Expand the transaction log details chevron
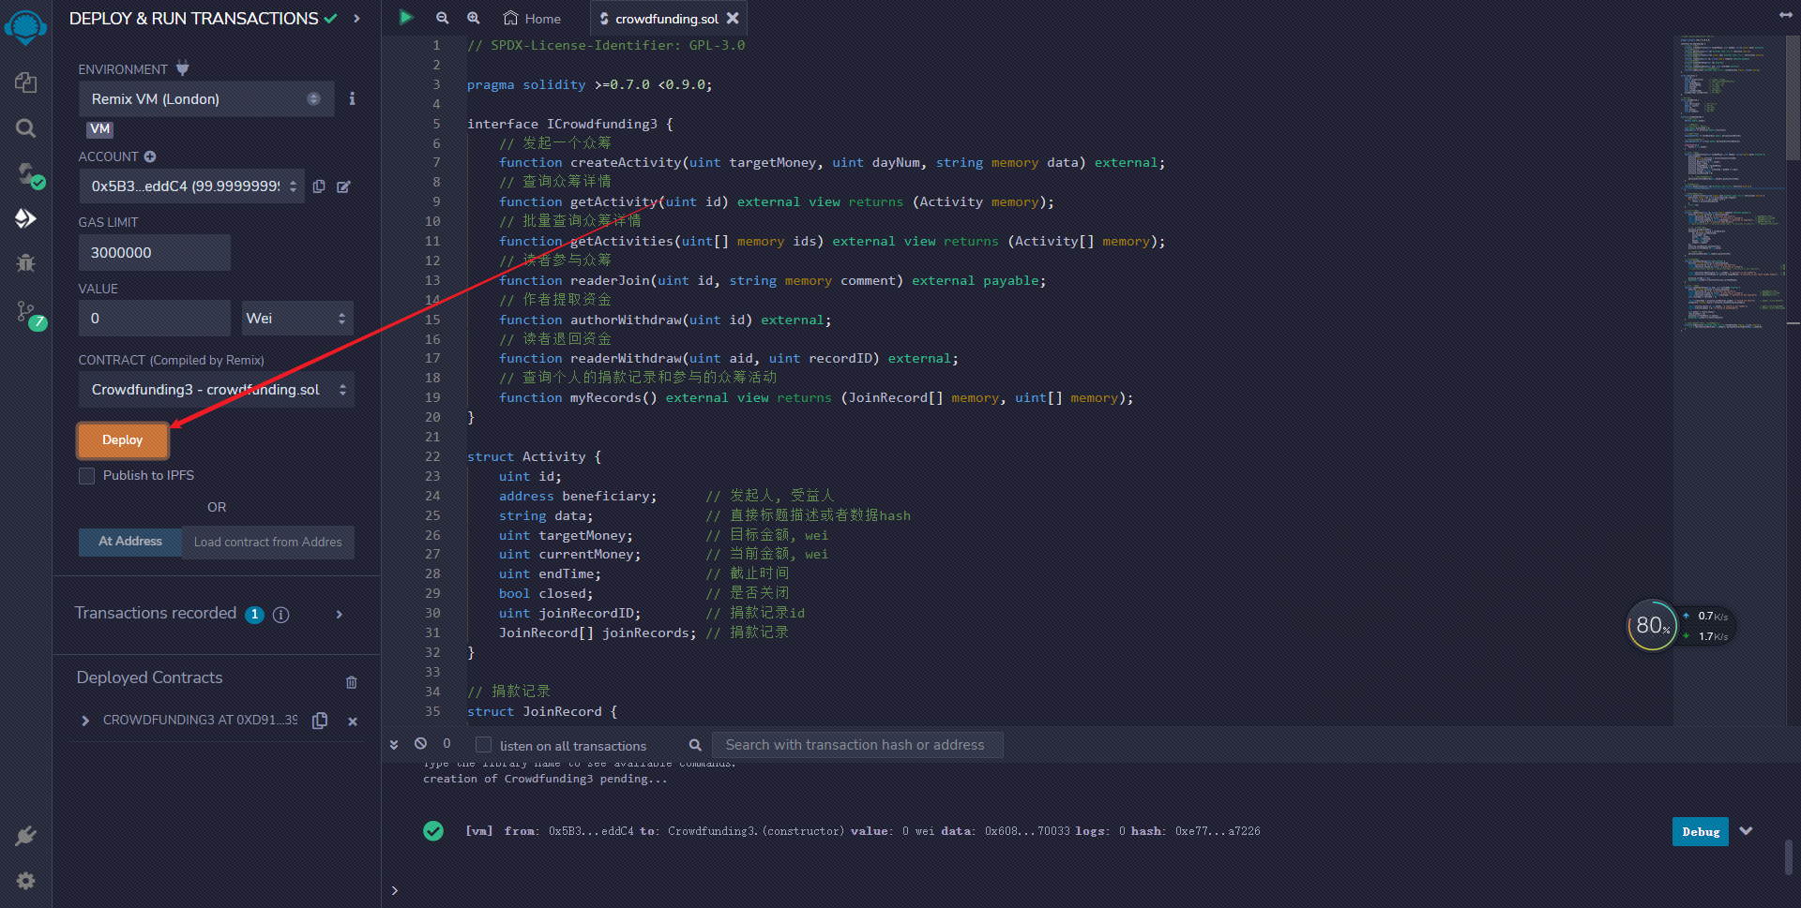Viewport: 1801px width, 908px height. pyautogui.click(x=1746, y=831)
